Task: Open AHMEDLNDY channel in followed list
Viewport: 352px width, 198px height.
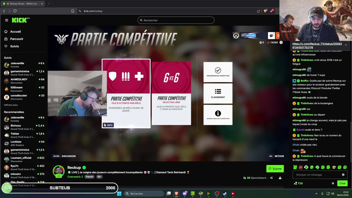Action: (24, 81)
